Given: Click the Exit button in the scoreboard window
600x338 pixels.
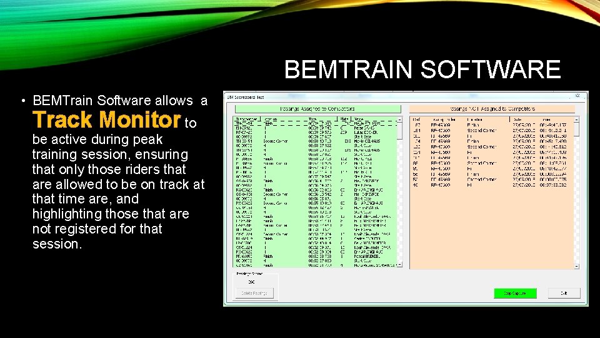Looking at the screenshot, I should [564, 293].
